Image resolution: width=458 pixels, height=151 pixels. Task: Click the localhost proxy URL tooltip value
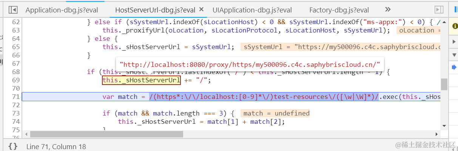click(250, 65)
